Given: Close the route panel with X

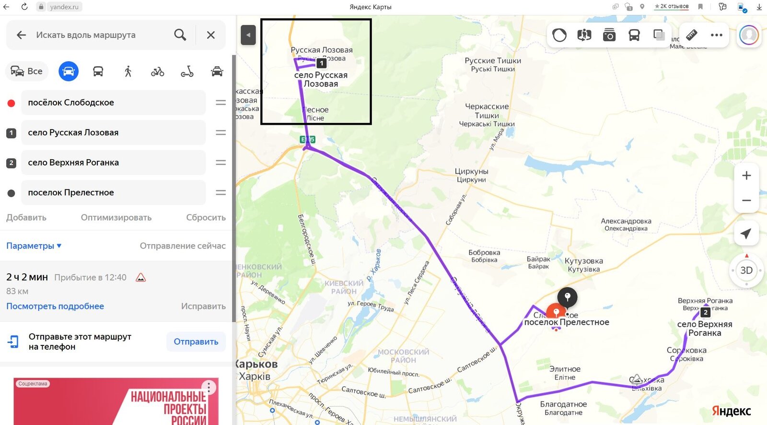Looking at the screenshot, I should tap(211, 35).
